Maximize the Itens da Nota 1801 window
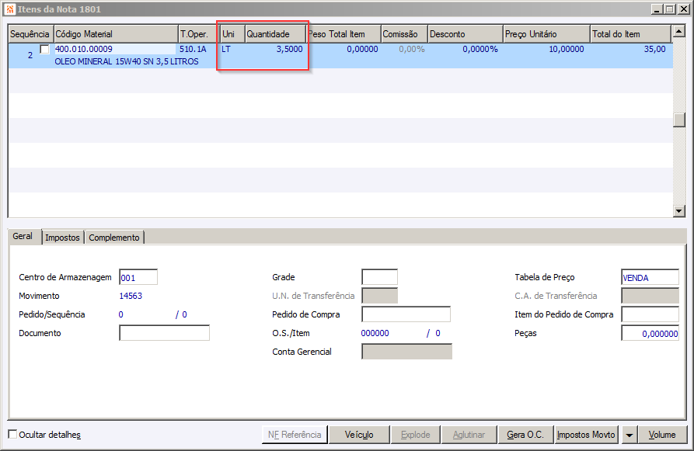 point(670,9)
